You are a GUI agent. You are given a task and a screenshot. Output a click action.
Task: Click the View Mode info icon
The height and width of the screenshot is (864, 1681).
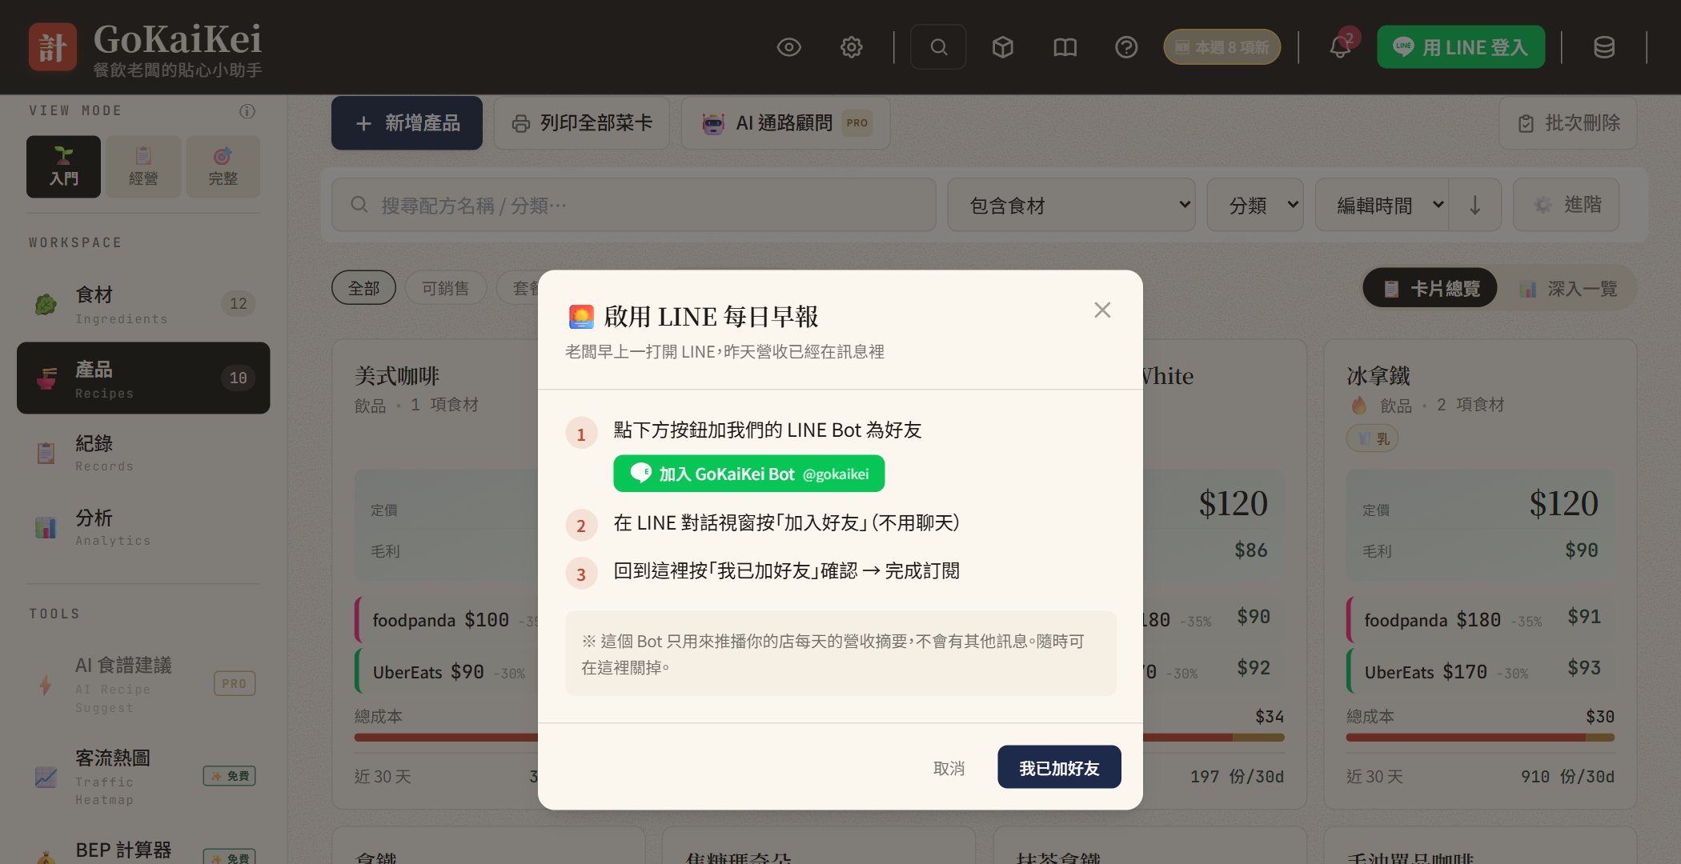point(247,111)
